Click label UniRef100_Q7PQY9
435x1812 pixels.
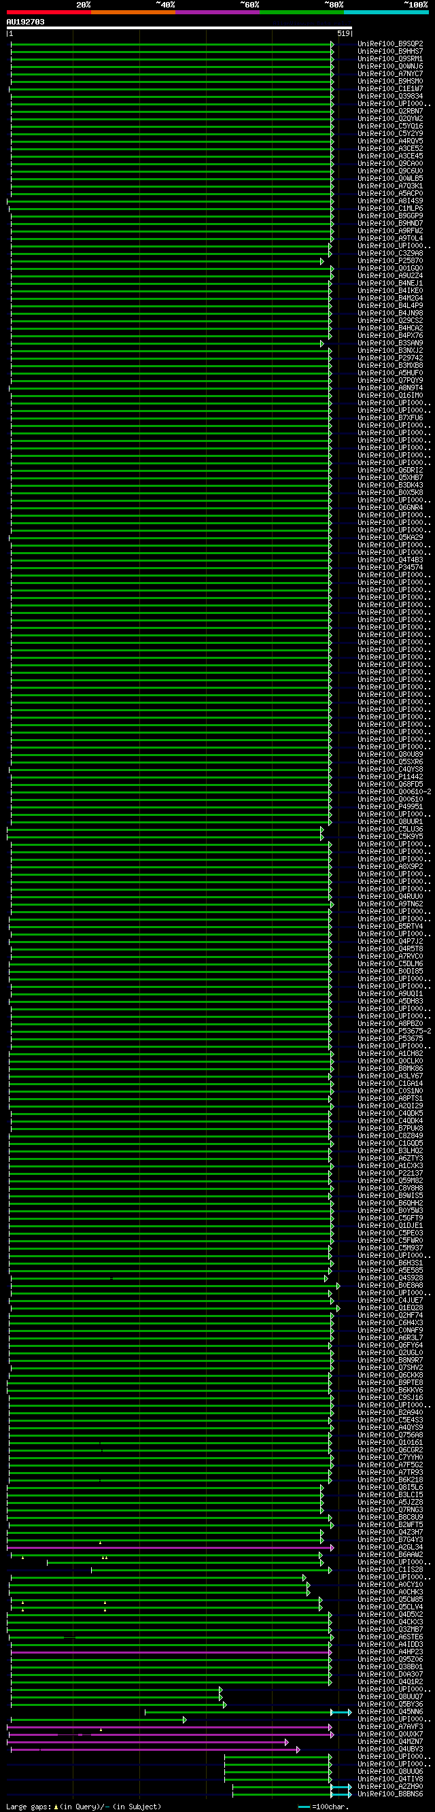coord(390,381)
